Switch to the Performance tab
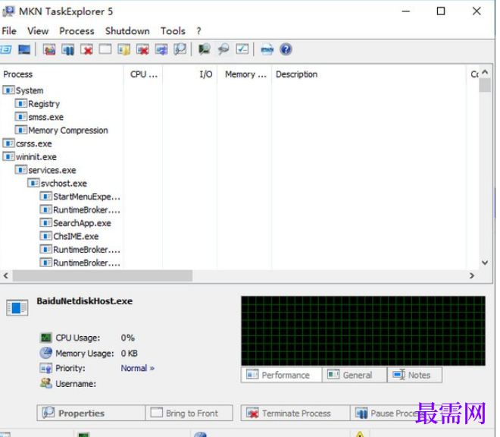500x437 pixels. (x=281, y=375)
